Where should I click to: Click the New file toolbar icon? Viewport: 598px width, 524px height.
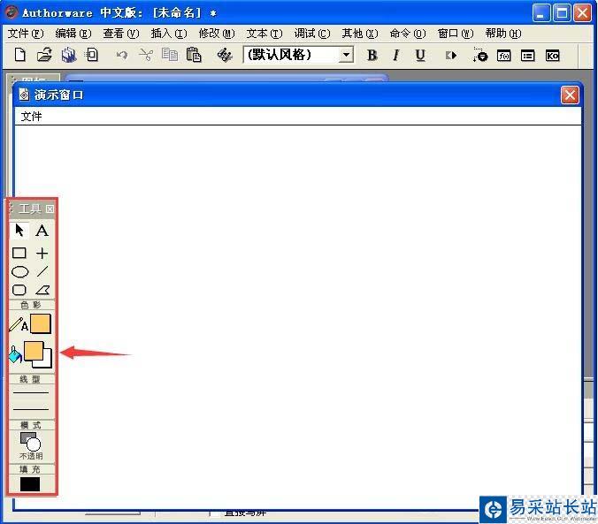(20, 55)
